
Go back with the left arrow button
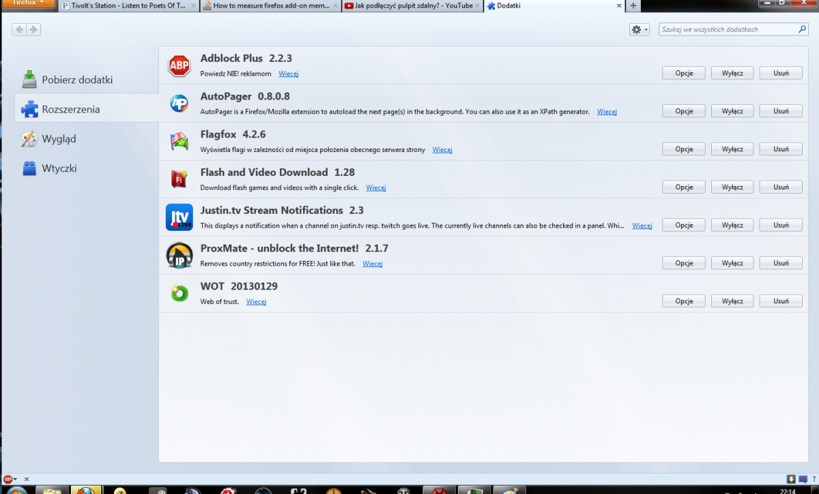[19, 29]
